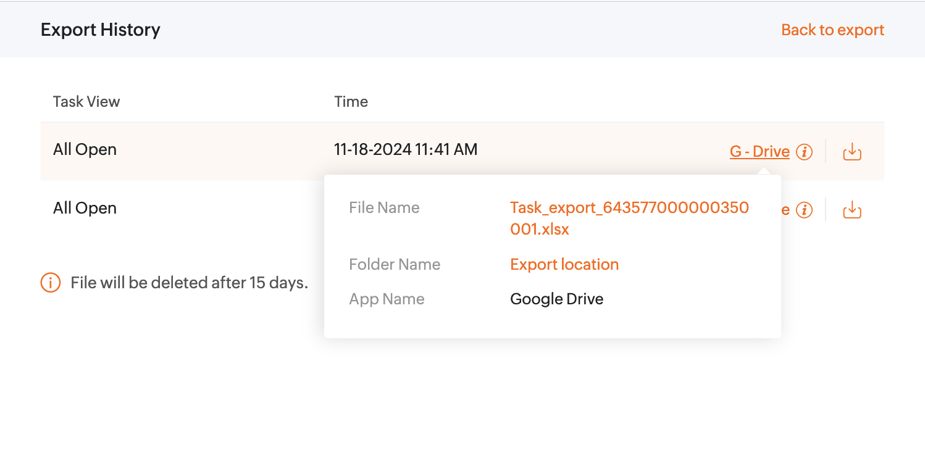
Task: Click download icon in second export row
Action: (x=852, y=210)
